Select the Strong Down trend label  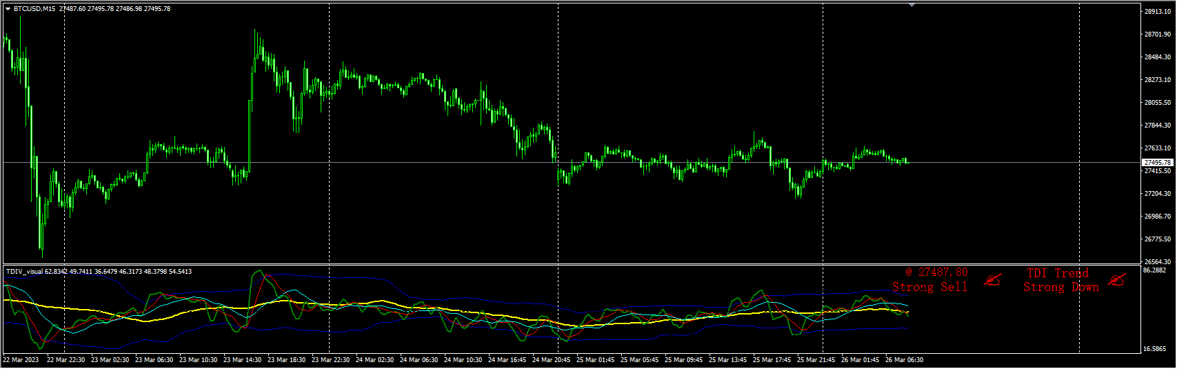pos(1060,287)
